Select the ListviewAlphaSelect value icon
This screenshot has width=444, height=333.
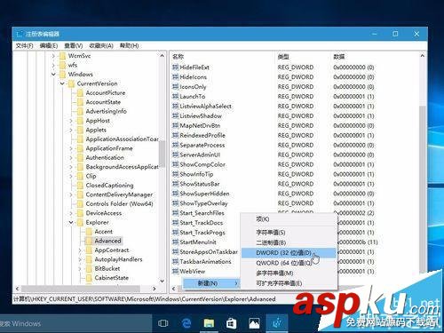tap(176, 106)
